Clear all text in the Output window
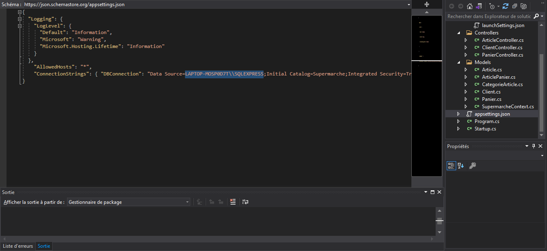The image size is (547, 251). point(233,201)
